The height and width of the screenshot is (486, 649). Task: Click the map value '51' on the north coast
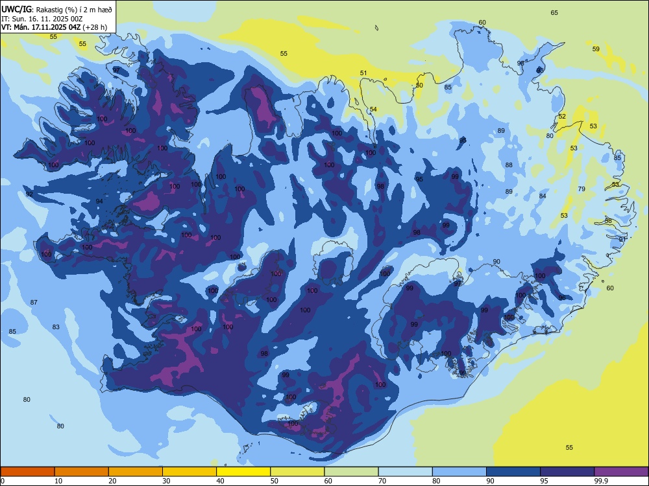pos(363,73)
